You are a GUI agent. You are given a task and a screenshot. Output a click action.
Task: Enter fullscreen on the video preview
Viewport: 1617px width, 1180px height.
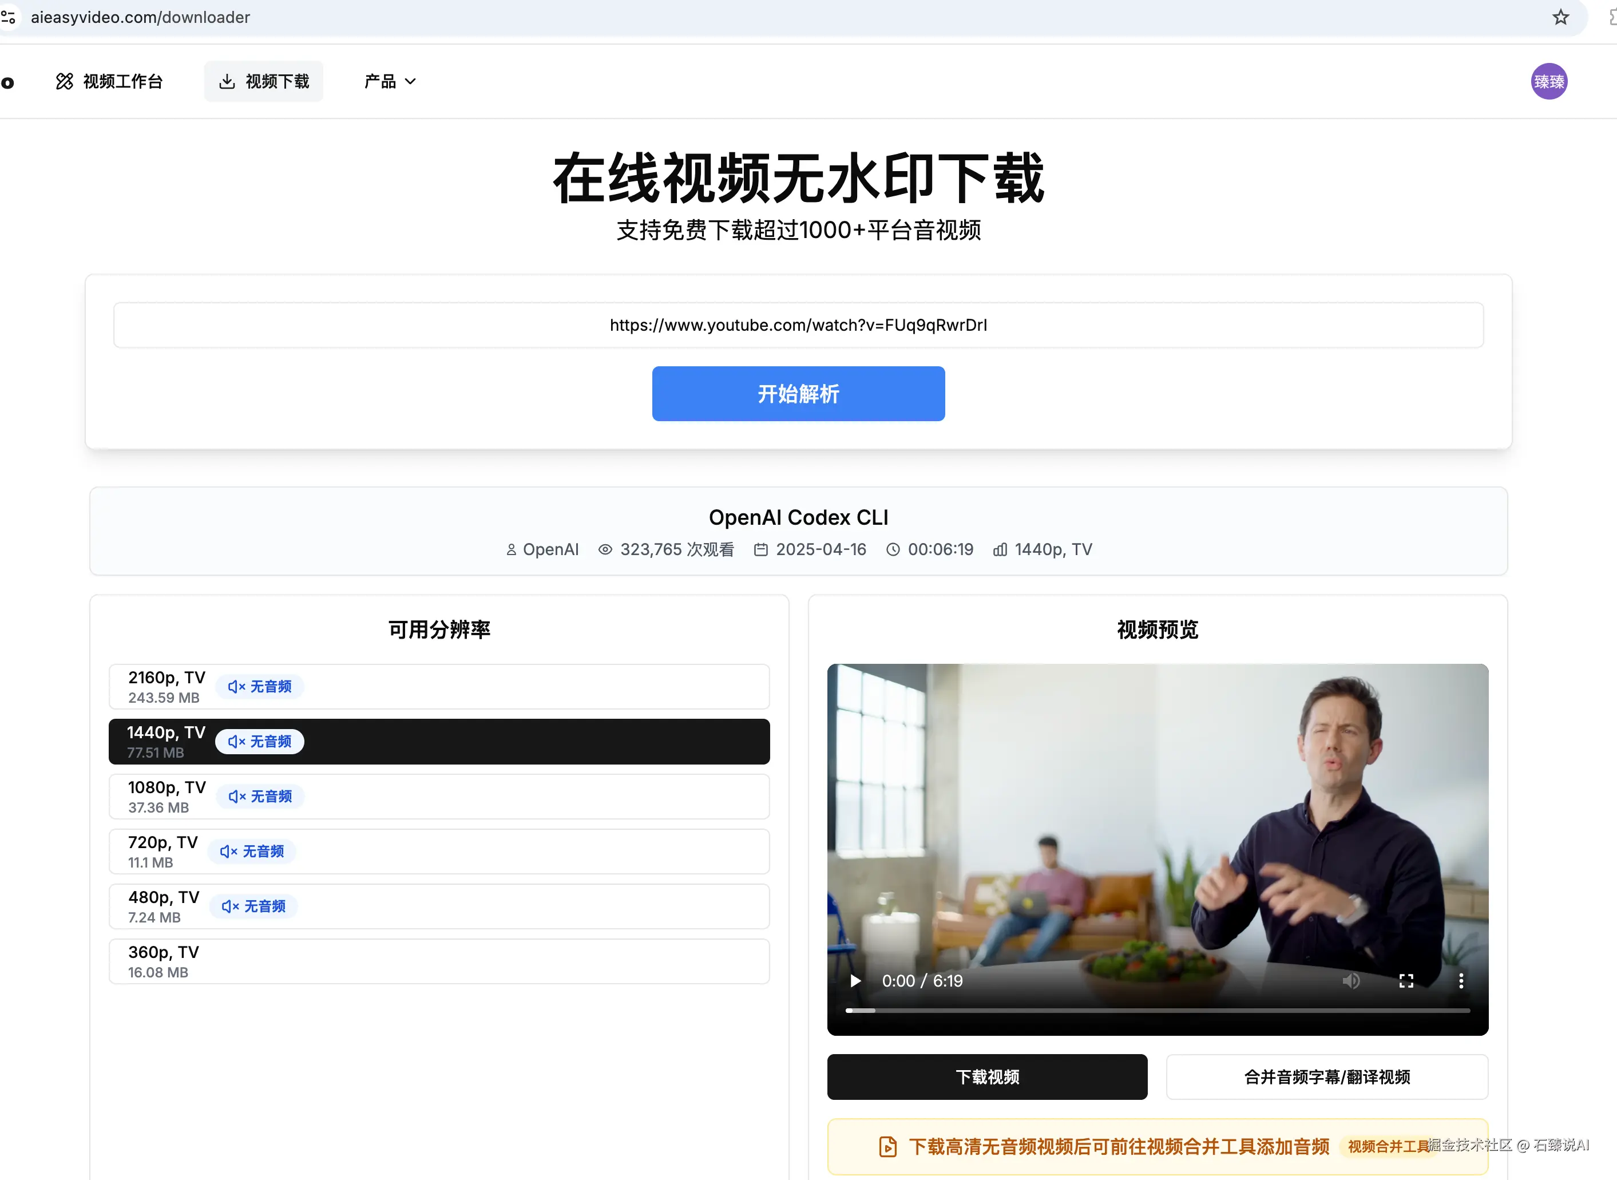tap(1406, 981)
